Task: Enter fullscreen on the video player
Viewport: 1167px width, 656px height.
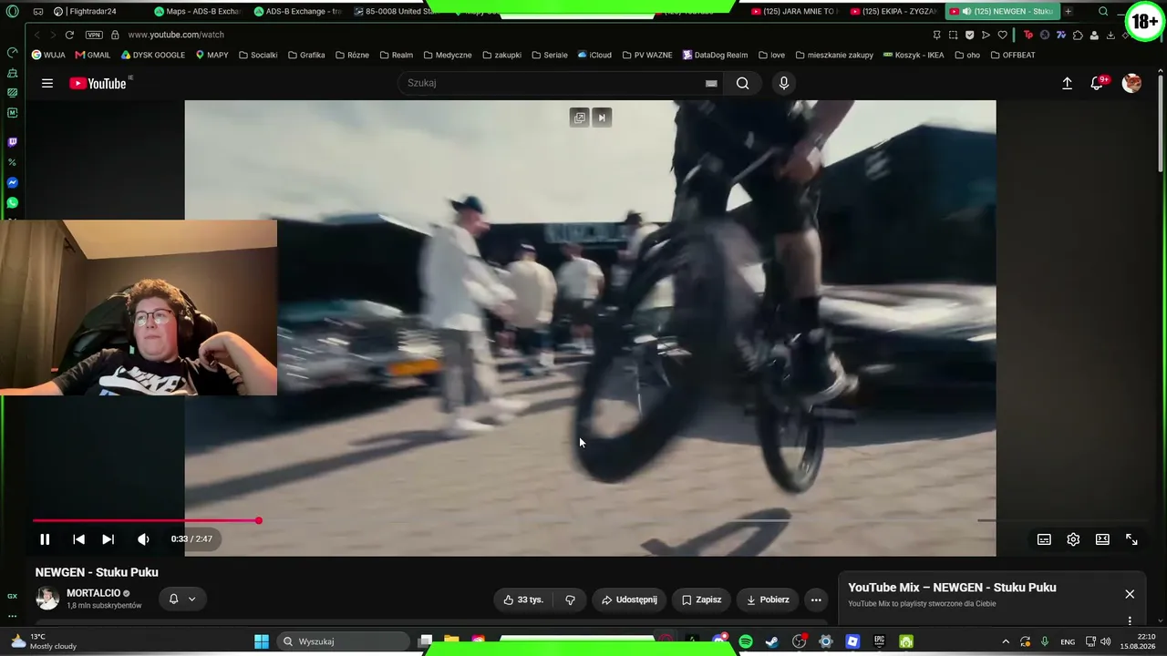Action: [1131, 539]
